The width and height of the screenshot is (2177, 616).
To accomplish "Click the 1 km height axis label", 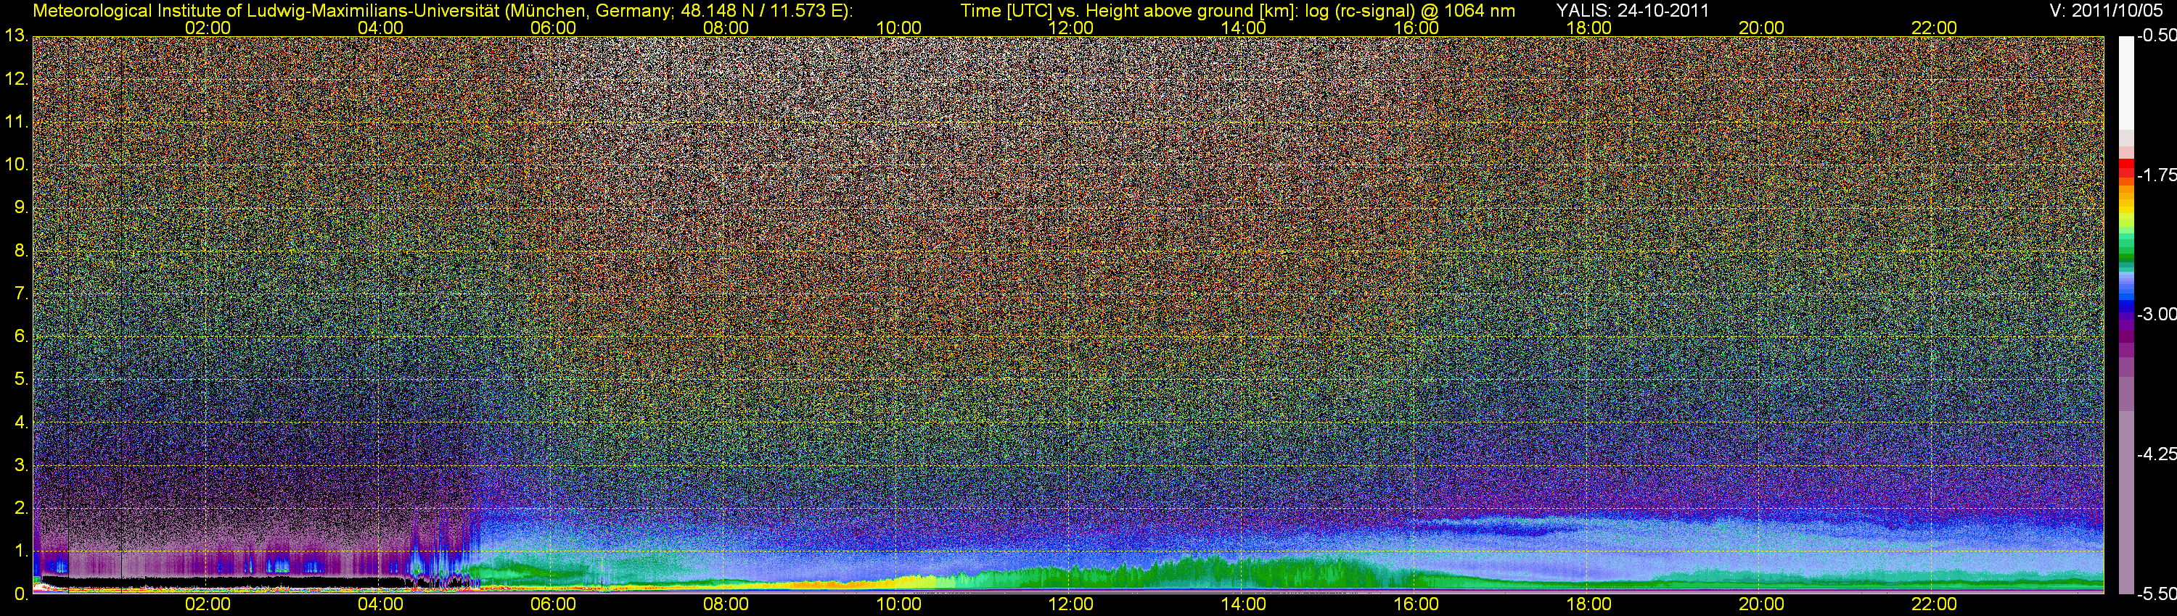I will 21,552.
